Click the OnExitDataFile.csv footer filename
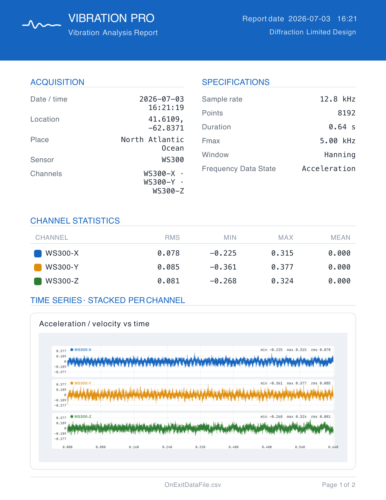This screenshot has height=500, width=386. click(x=193, y=485)
